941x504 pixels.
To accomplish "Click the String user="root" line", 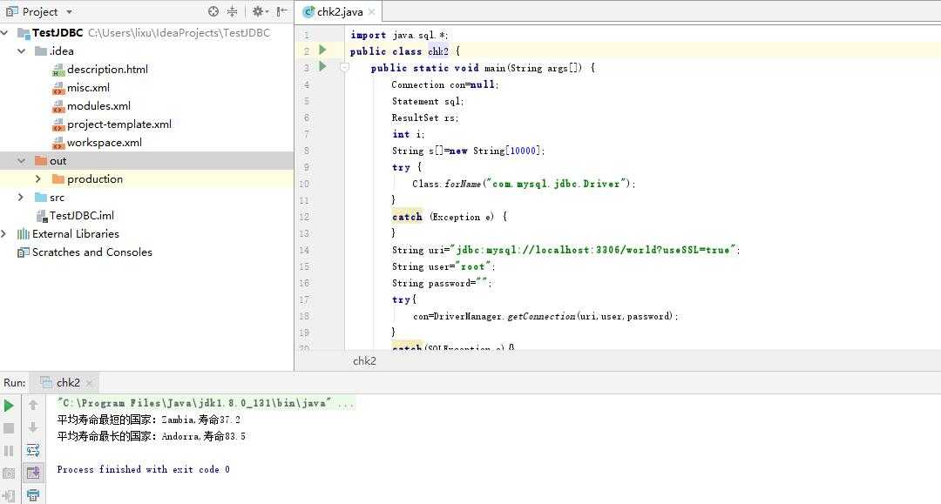I will pos(444,266).
